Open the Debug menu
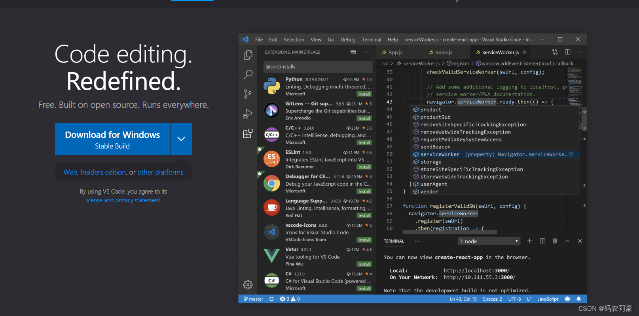This screenshot has height=316, width=639. click(x=348, y=39)
